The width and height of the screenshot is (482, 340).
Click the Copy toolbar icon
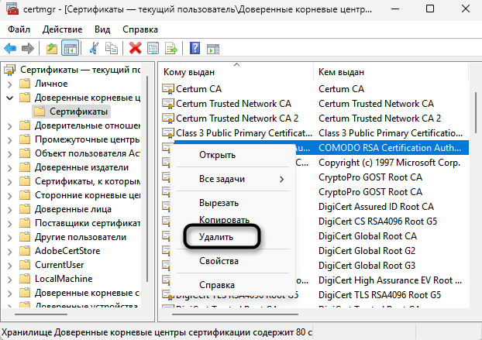pyautogui.click(x=112, y=48)
